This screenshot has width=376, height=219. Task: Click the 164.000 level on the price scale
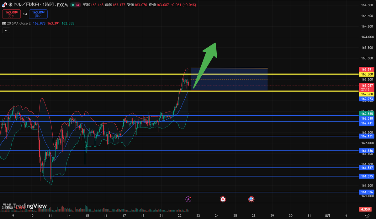click(x=367, y=37)
